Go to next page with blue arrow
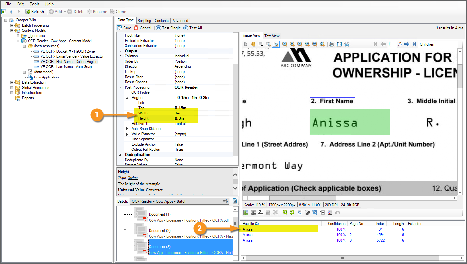Screen dimensions: 467x264 point(406,44)
